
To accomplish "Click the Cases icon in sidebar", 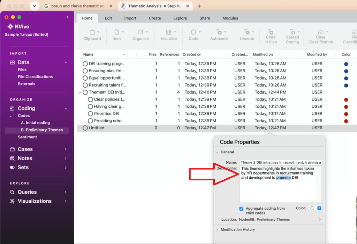I will coord(12,149).
